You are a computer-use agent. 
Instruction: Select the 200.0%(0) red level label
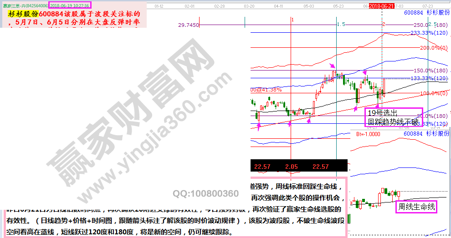[433, 48]
